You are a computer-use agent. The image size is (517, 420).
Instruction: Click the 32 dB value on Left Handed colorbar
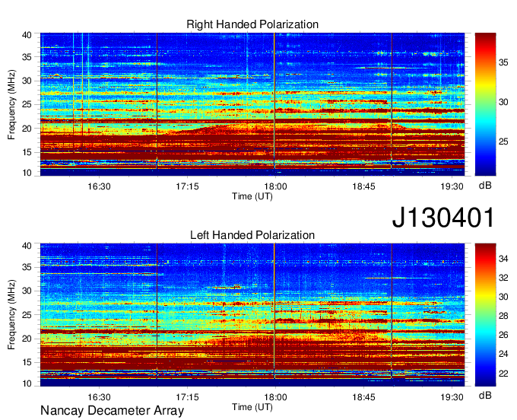pos(503,278)
